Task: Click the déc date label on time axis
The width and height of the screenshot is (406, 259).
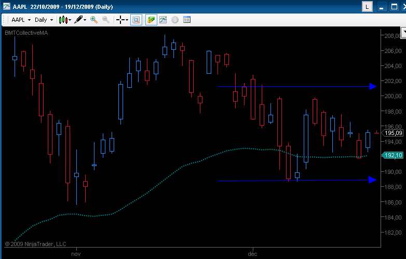Action: [x=252, y=254]
